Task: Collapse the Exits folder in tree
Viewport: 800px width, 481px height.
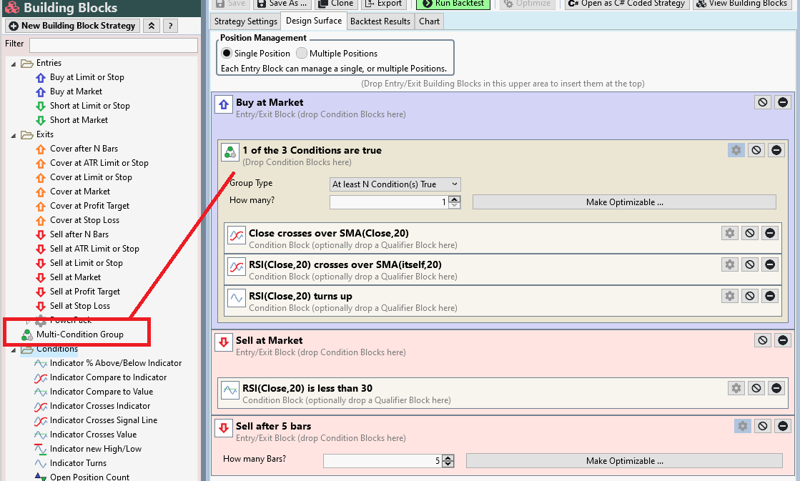Action: 14,135
